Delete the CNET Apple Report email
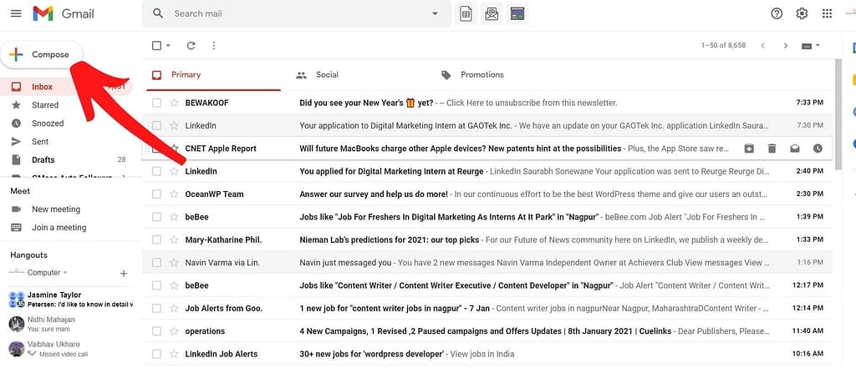This screenshot has height=368, width=856. tap(772, 149)
